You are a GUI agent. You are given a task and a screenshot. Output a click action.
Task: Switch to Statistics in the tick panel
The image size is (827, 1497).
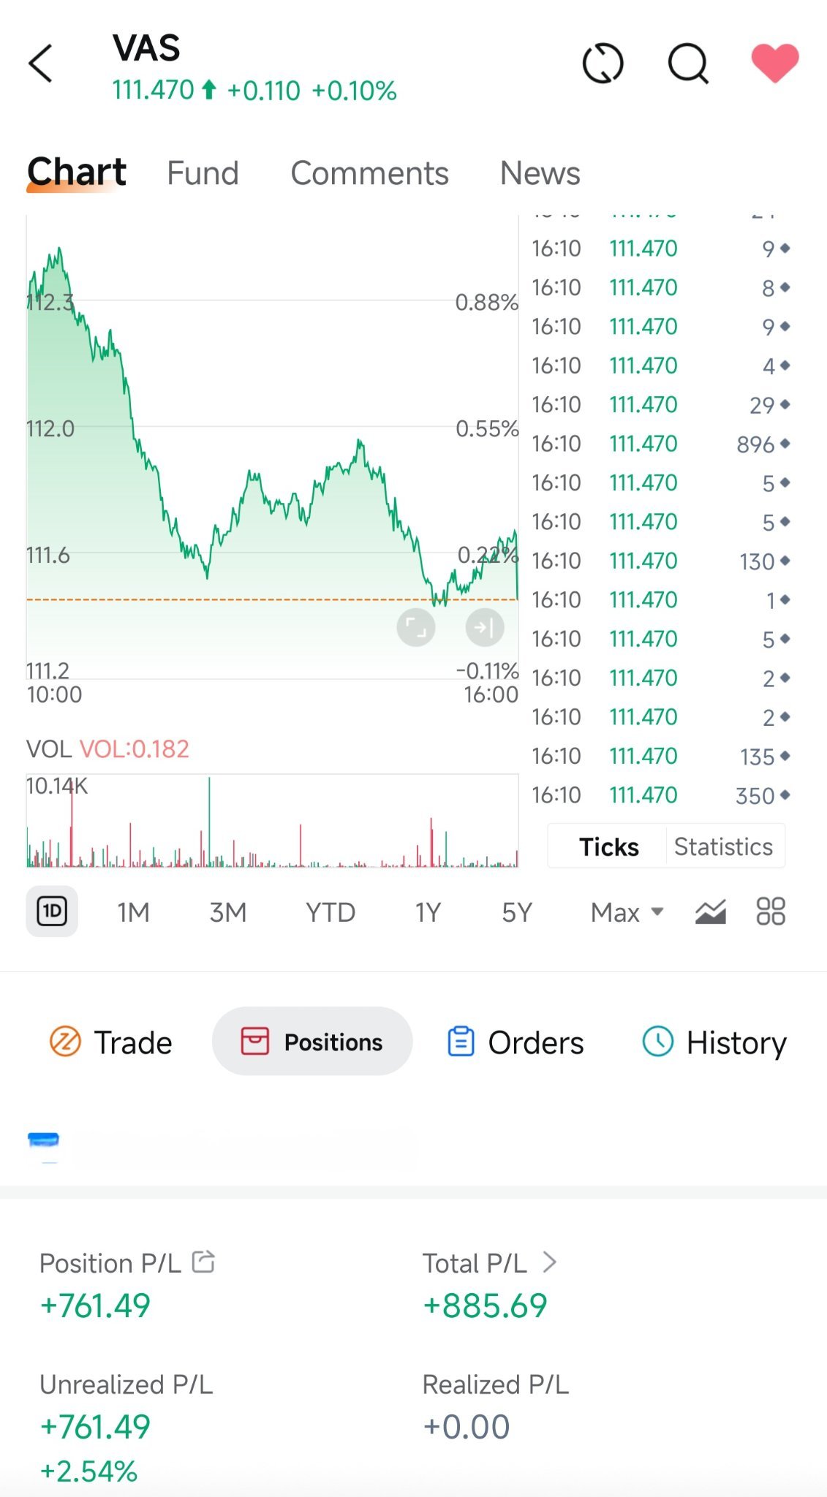tap(723, 846)
